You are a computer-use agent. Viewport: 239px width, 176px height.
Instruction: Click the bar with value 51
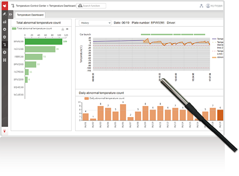(x=34, y=57)
